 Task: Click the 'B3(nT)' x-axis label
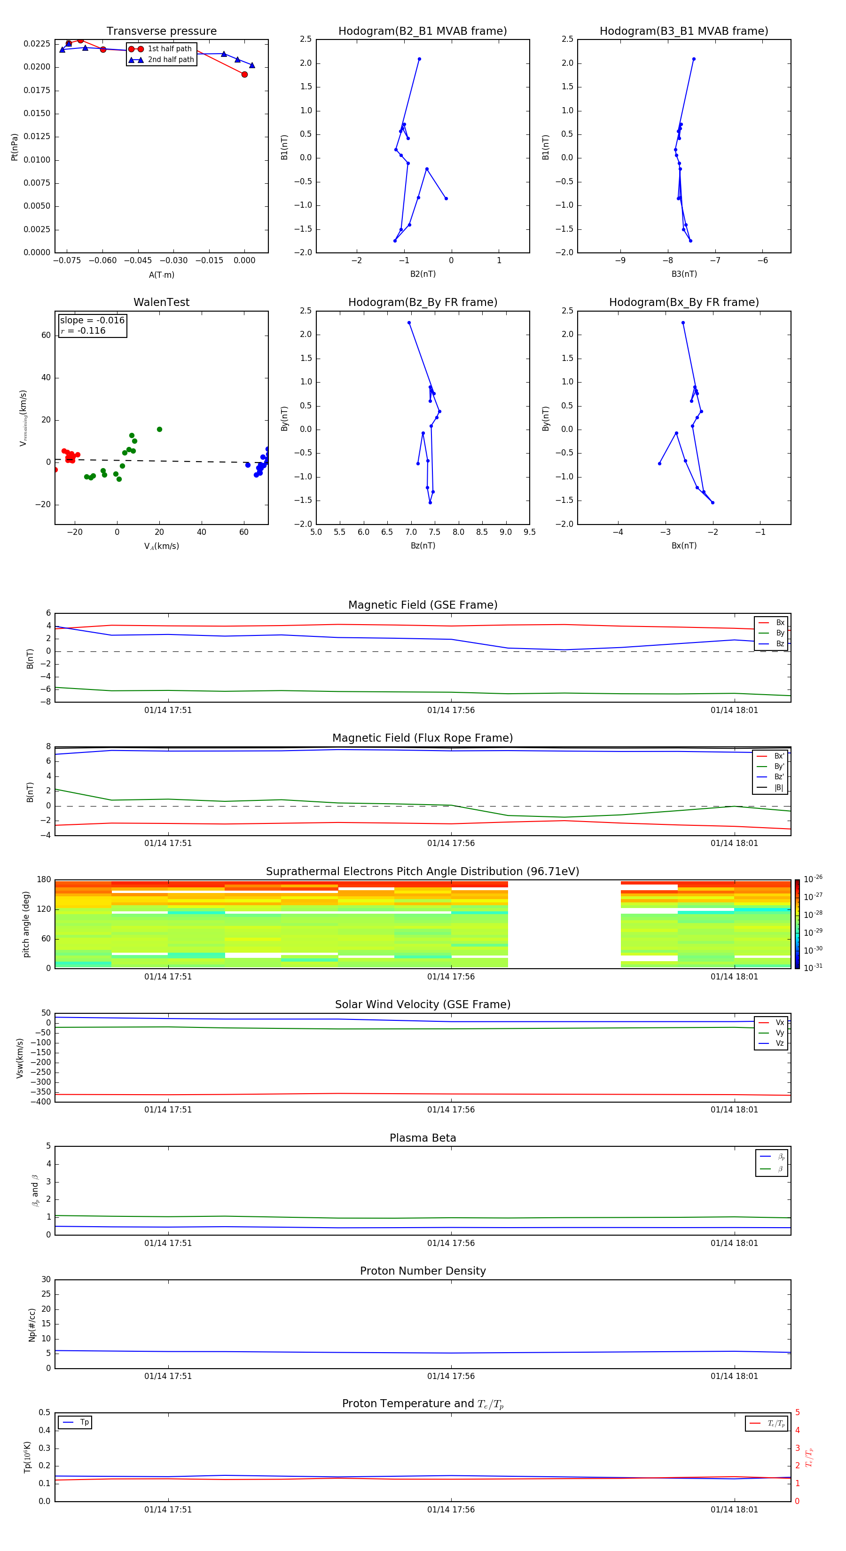pos(684,274)
